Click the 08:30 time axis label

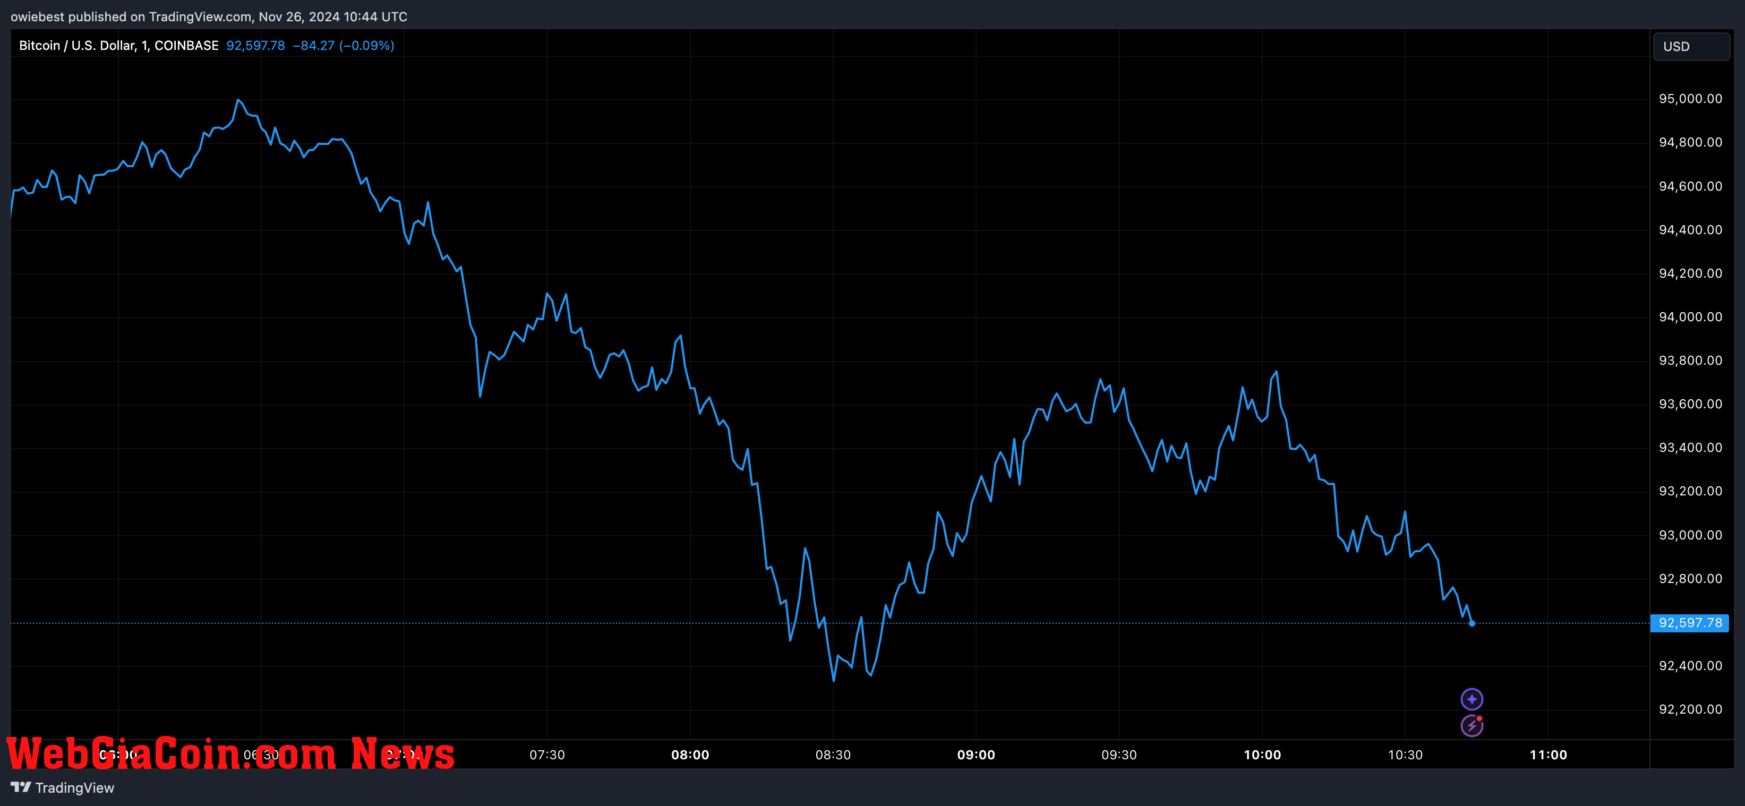[x=833, y=754]
